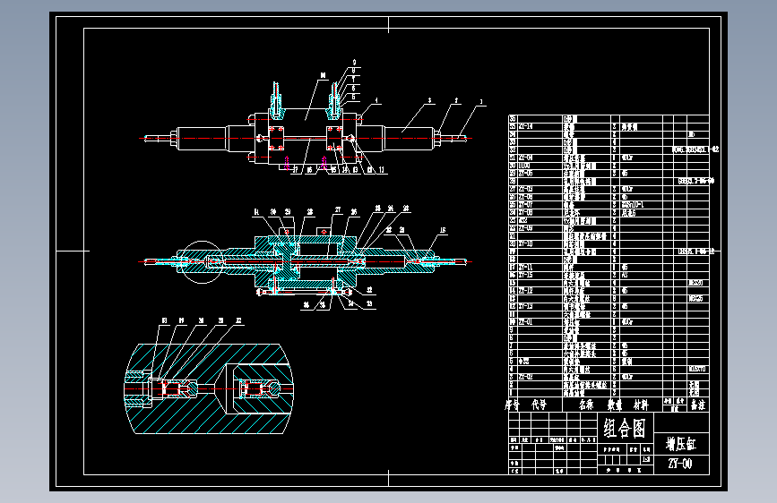Click the 备注 column header

698,405
